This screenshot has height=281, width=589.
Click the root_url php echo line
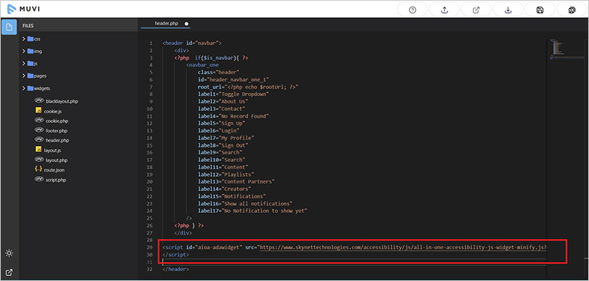tap(248, 87)
